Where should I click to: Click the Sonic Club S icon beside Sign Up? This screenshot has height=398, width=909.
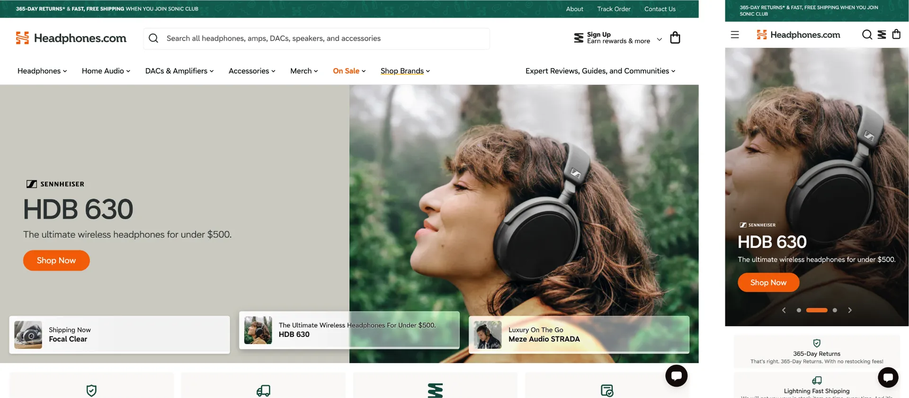pos(579,38)
